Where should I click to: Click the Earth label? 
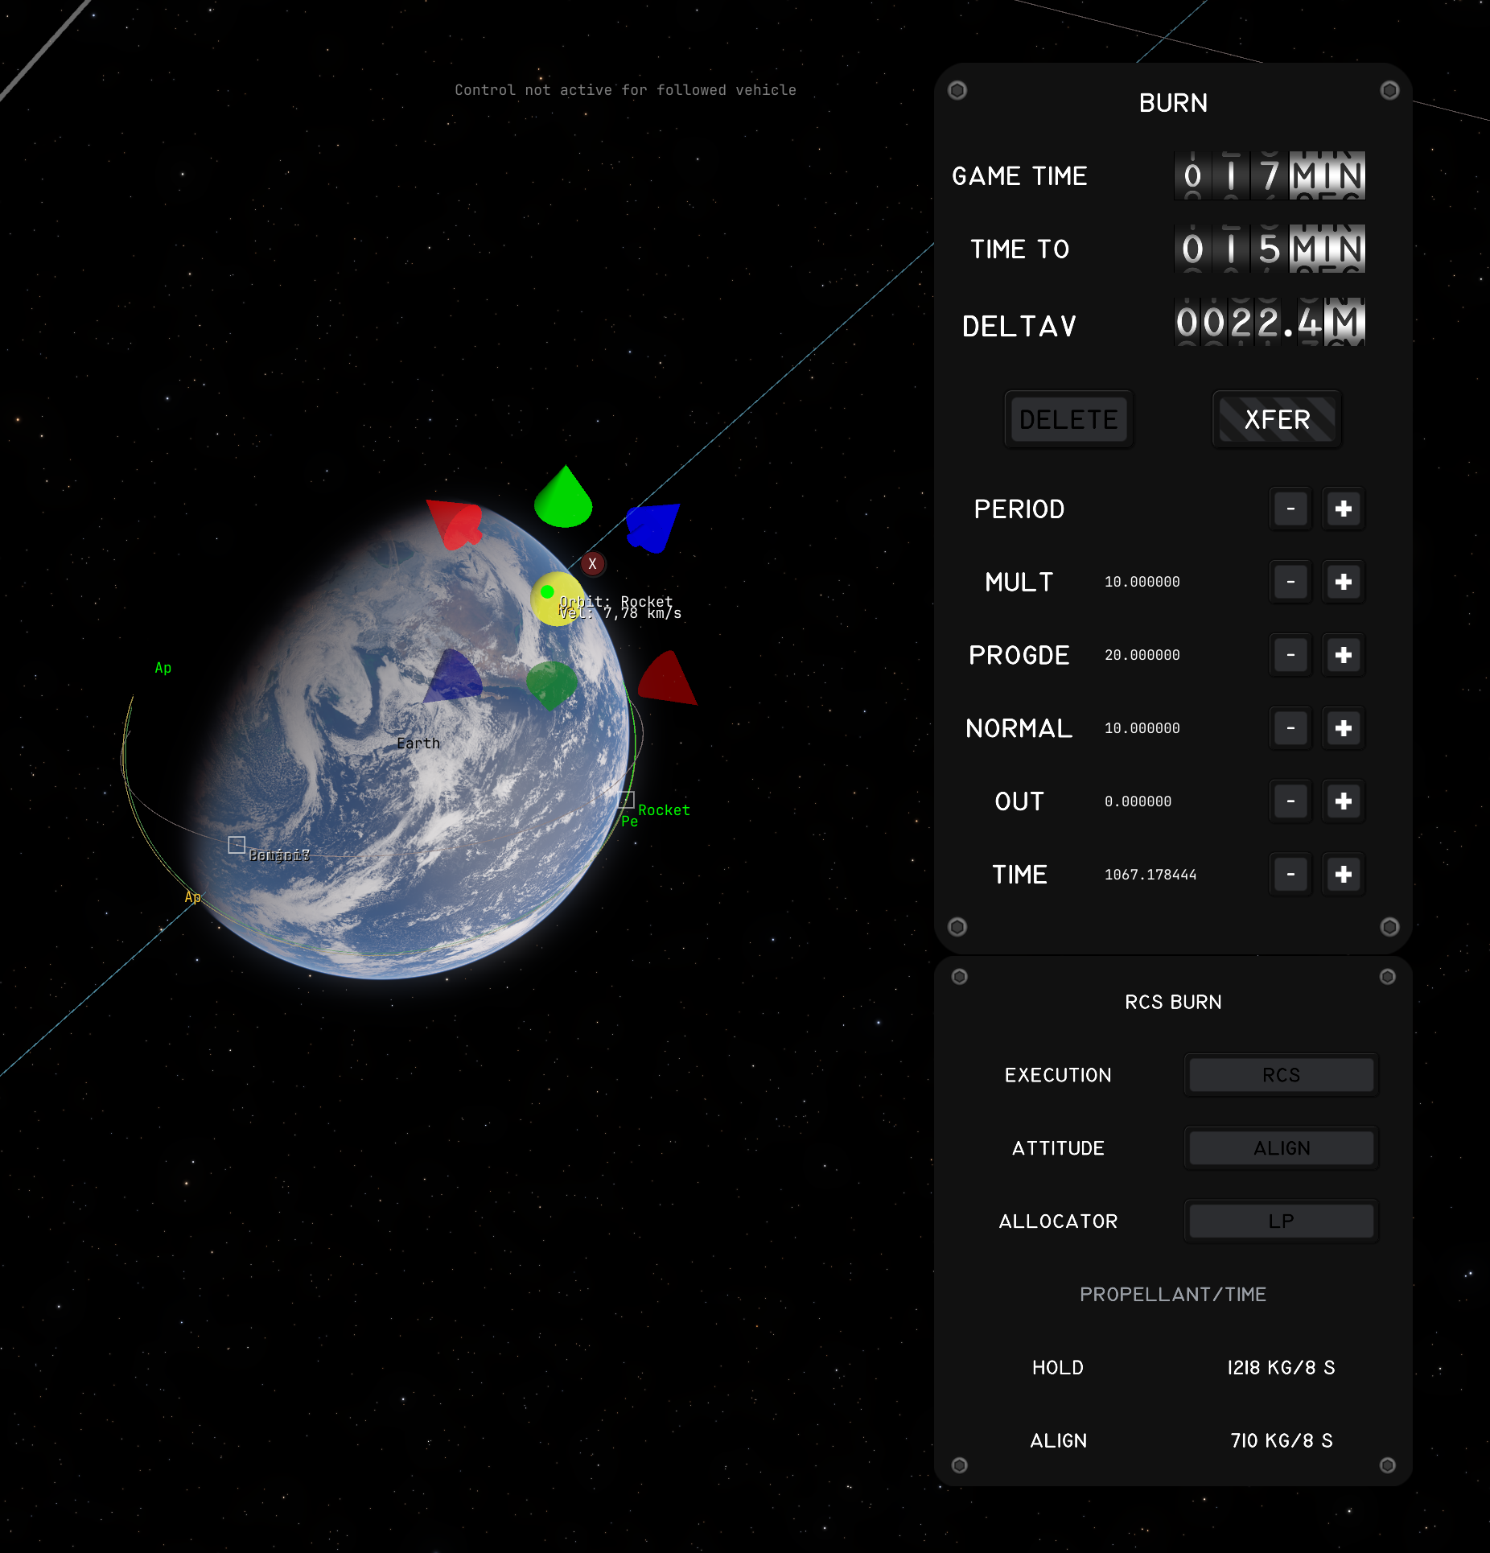point(418,744)
